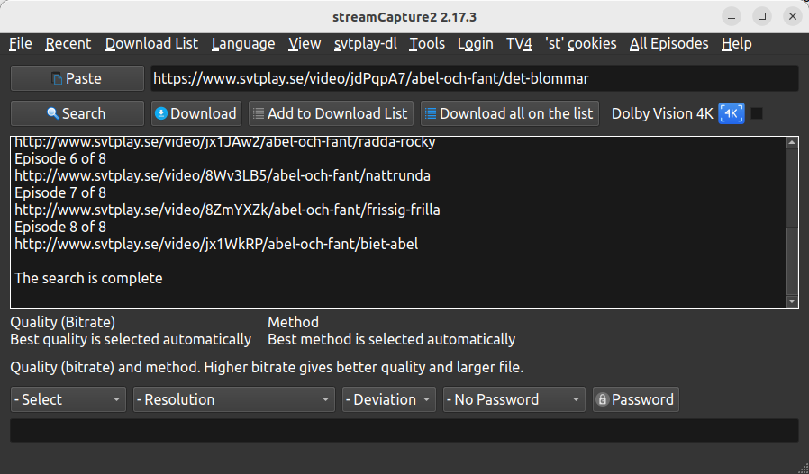The width and height of the screenshot is (809, 474).
Task: Open the Help menu
Action: (x=736, y=44)
